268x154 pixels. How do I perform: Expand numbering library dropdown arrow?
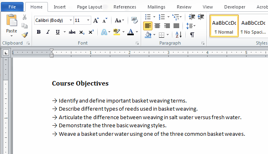click(x=168, y=17)
